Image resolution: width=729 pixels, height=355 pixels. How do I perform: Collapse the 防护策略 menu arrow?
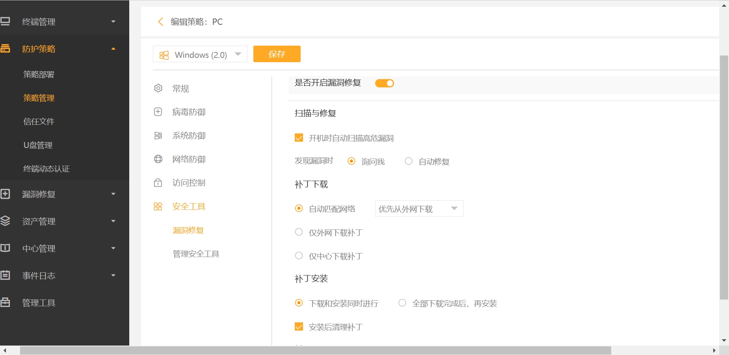[113, 49]
